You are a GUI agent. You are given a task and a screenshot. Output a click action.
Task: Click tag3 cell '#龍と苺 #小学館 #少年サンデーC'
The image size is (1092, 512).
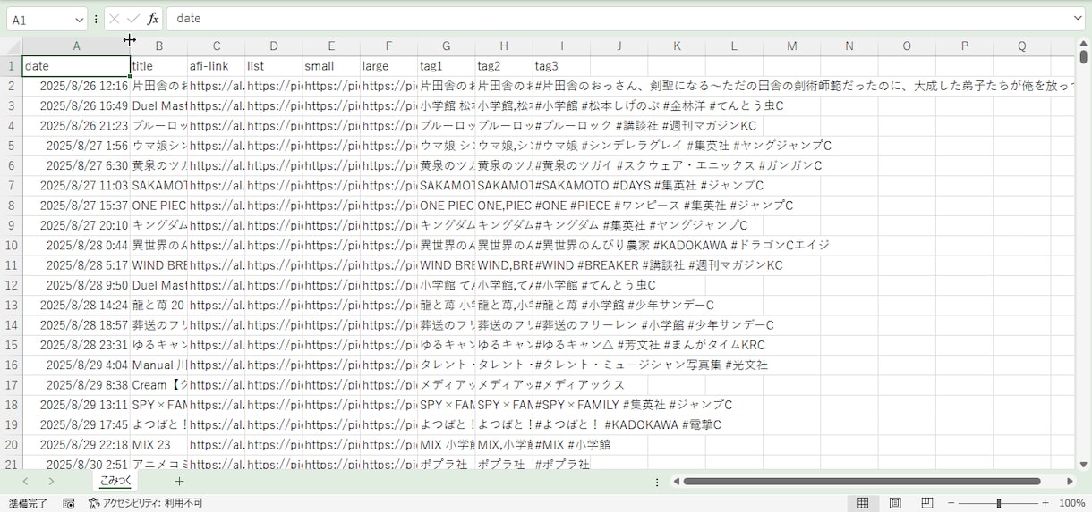pyautogui.click(x=624, y=305)
